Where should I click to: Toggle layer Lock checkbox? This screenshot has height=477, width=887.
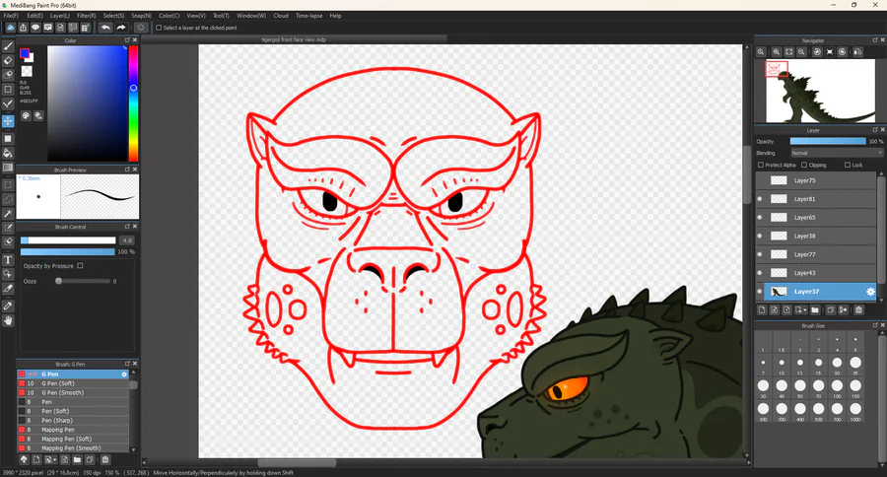pos(848,165)
